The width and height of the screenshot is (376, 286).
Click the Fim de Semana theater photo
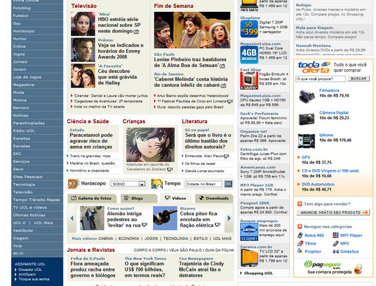[x=192, y=30]
